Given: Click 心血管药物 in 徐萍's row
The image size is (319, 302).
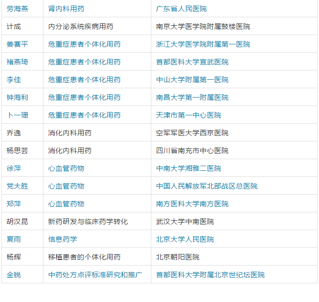Looking at the screenshot, I should (x=66, y=168).
